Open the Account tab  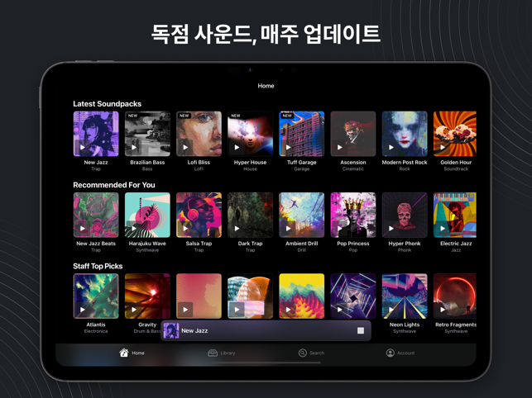tap(400, 353)
